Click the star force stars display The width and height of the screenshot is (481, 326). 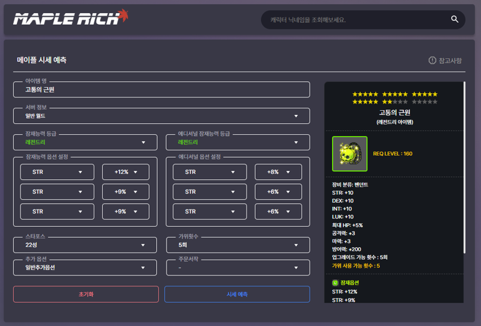pyautogui.click(x=395, y=98)
